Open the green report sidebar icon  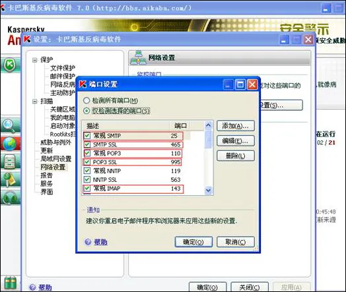coord(10,161)
